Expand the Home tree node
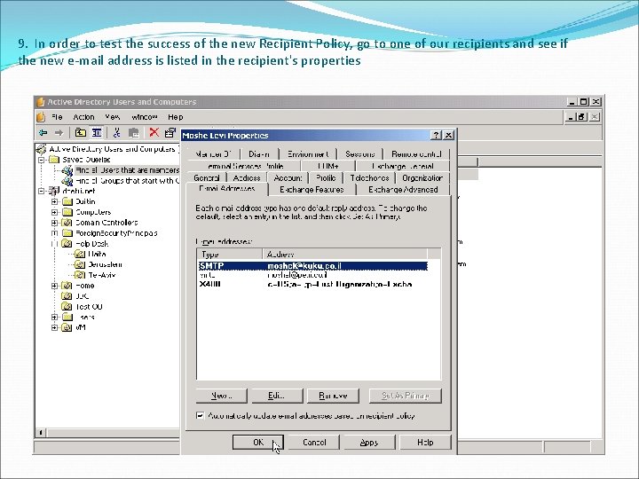This screenshot has height=479, width=639. click(54, 286)
